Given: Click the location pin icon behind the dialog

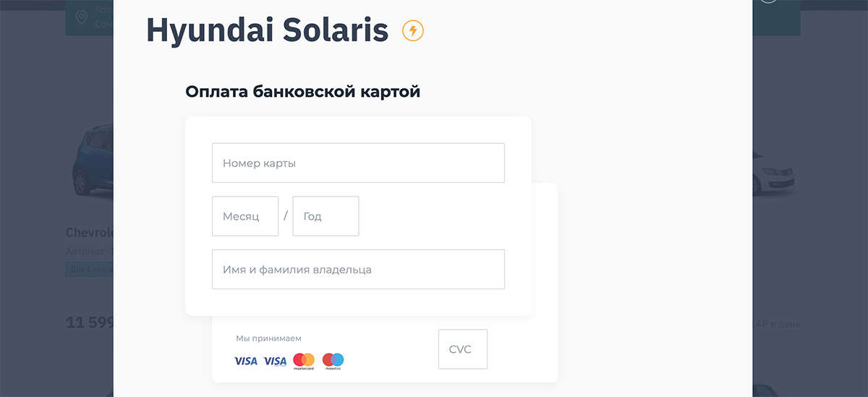Looking at the screenshot, I should tap(81, 17).
